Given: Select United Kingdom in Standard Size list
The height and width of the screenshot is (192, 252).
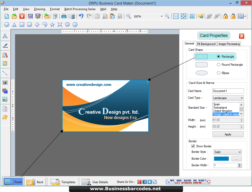Looking at the screenshot, I should pos(223,111).
